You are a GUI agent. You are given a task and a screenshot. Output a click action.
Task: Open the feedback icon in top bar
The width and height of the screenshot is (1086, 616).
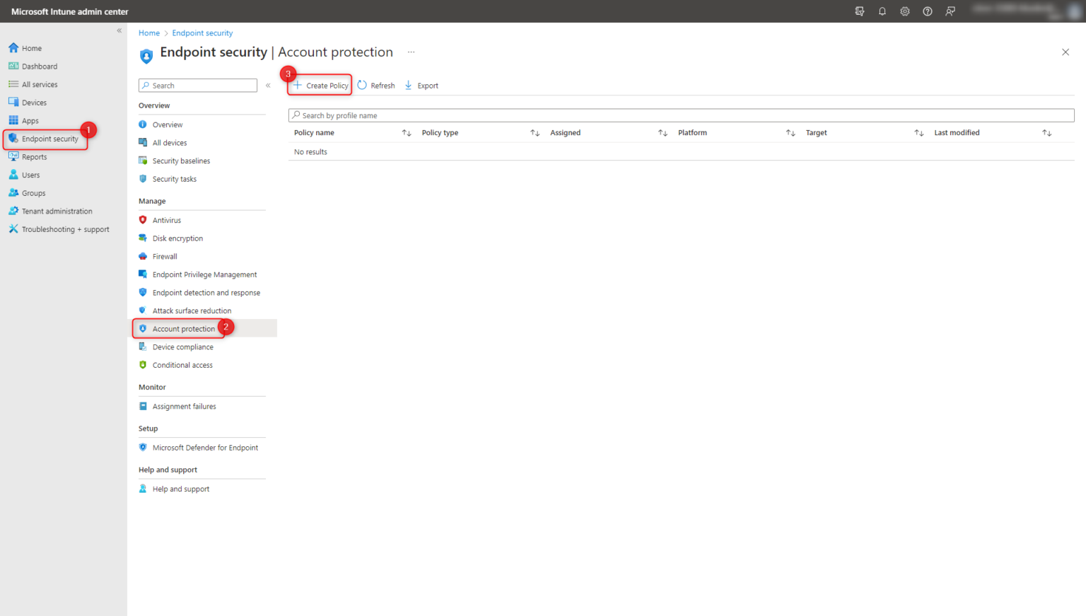(950, 11)
